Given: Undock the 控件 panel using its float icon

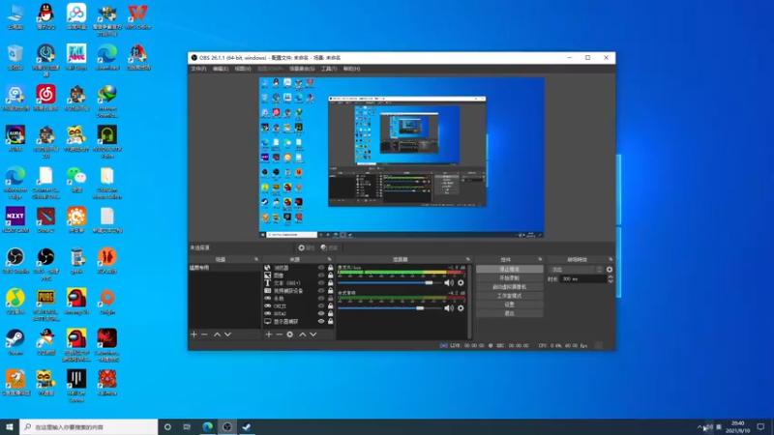Looking at the screenshot, I should [x=540, y=259].
